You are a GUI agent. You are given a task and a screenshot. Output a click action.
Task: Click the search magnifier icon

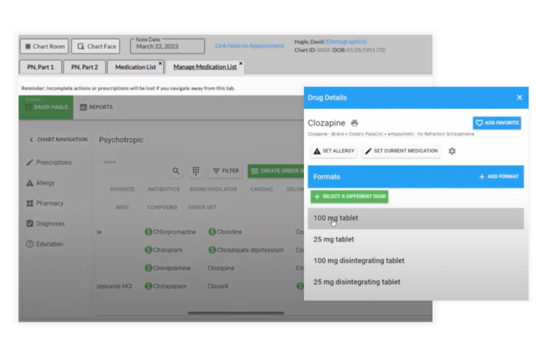(176, 171)
